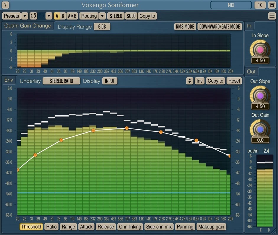The image size is (278, 235).
Task: Open the Underlay STEREO: RATIO selector
Action: click(61, 81)
